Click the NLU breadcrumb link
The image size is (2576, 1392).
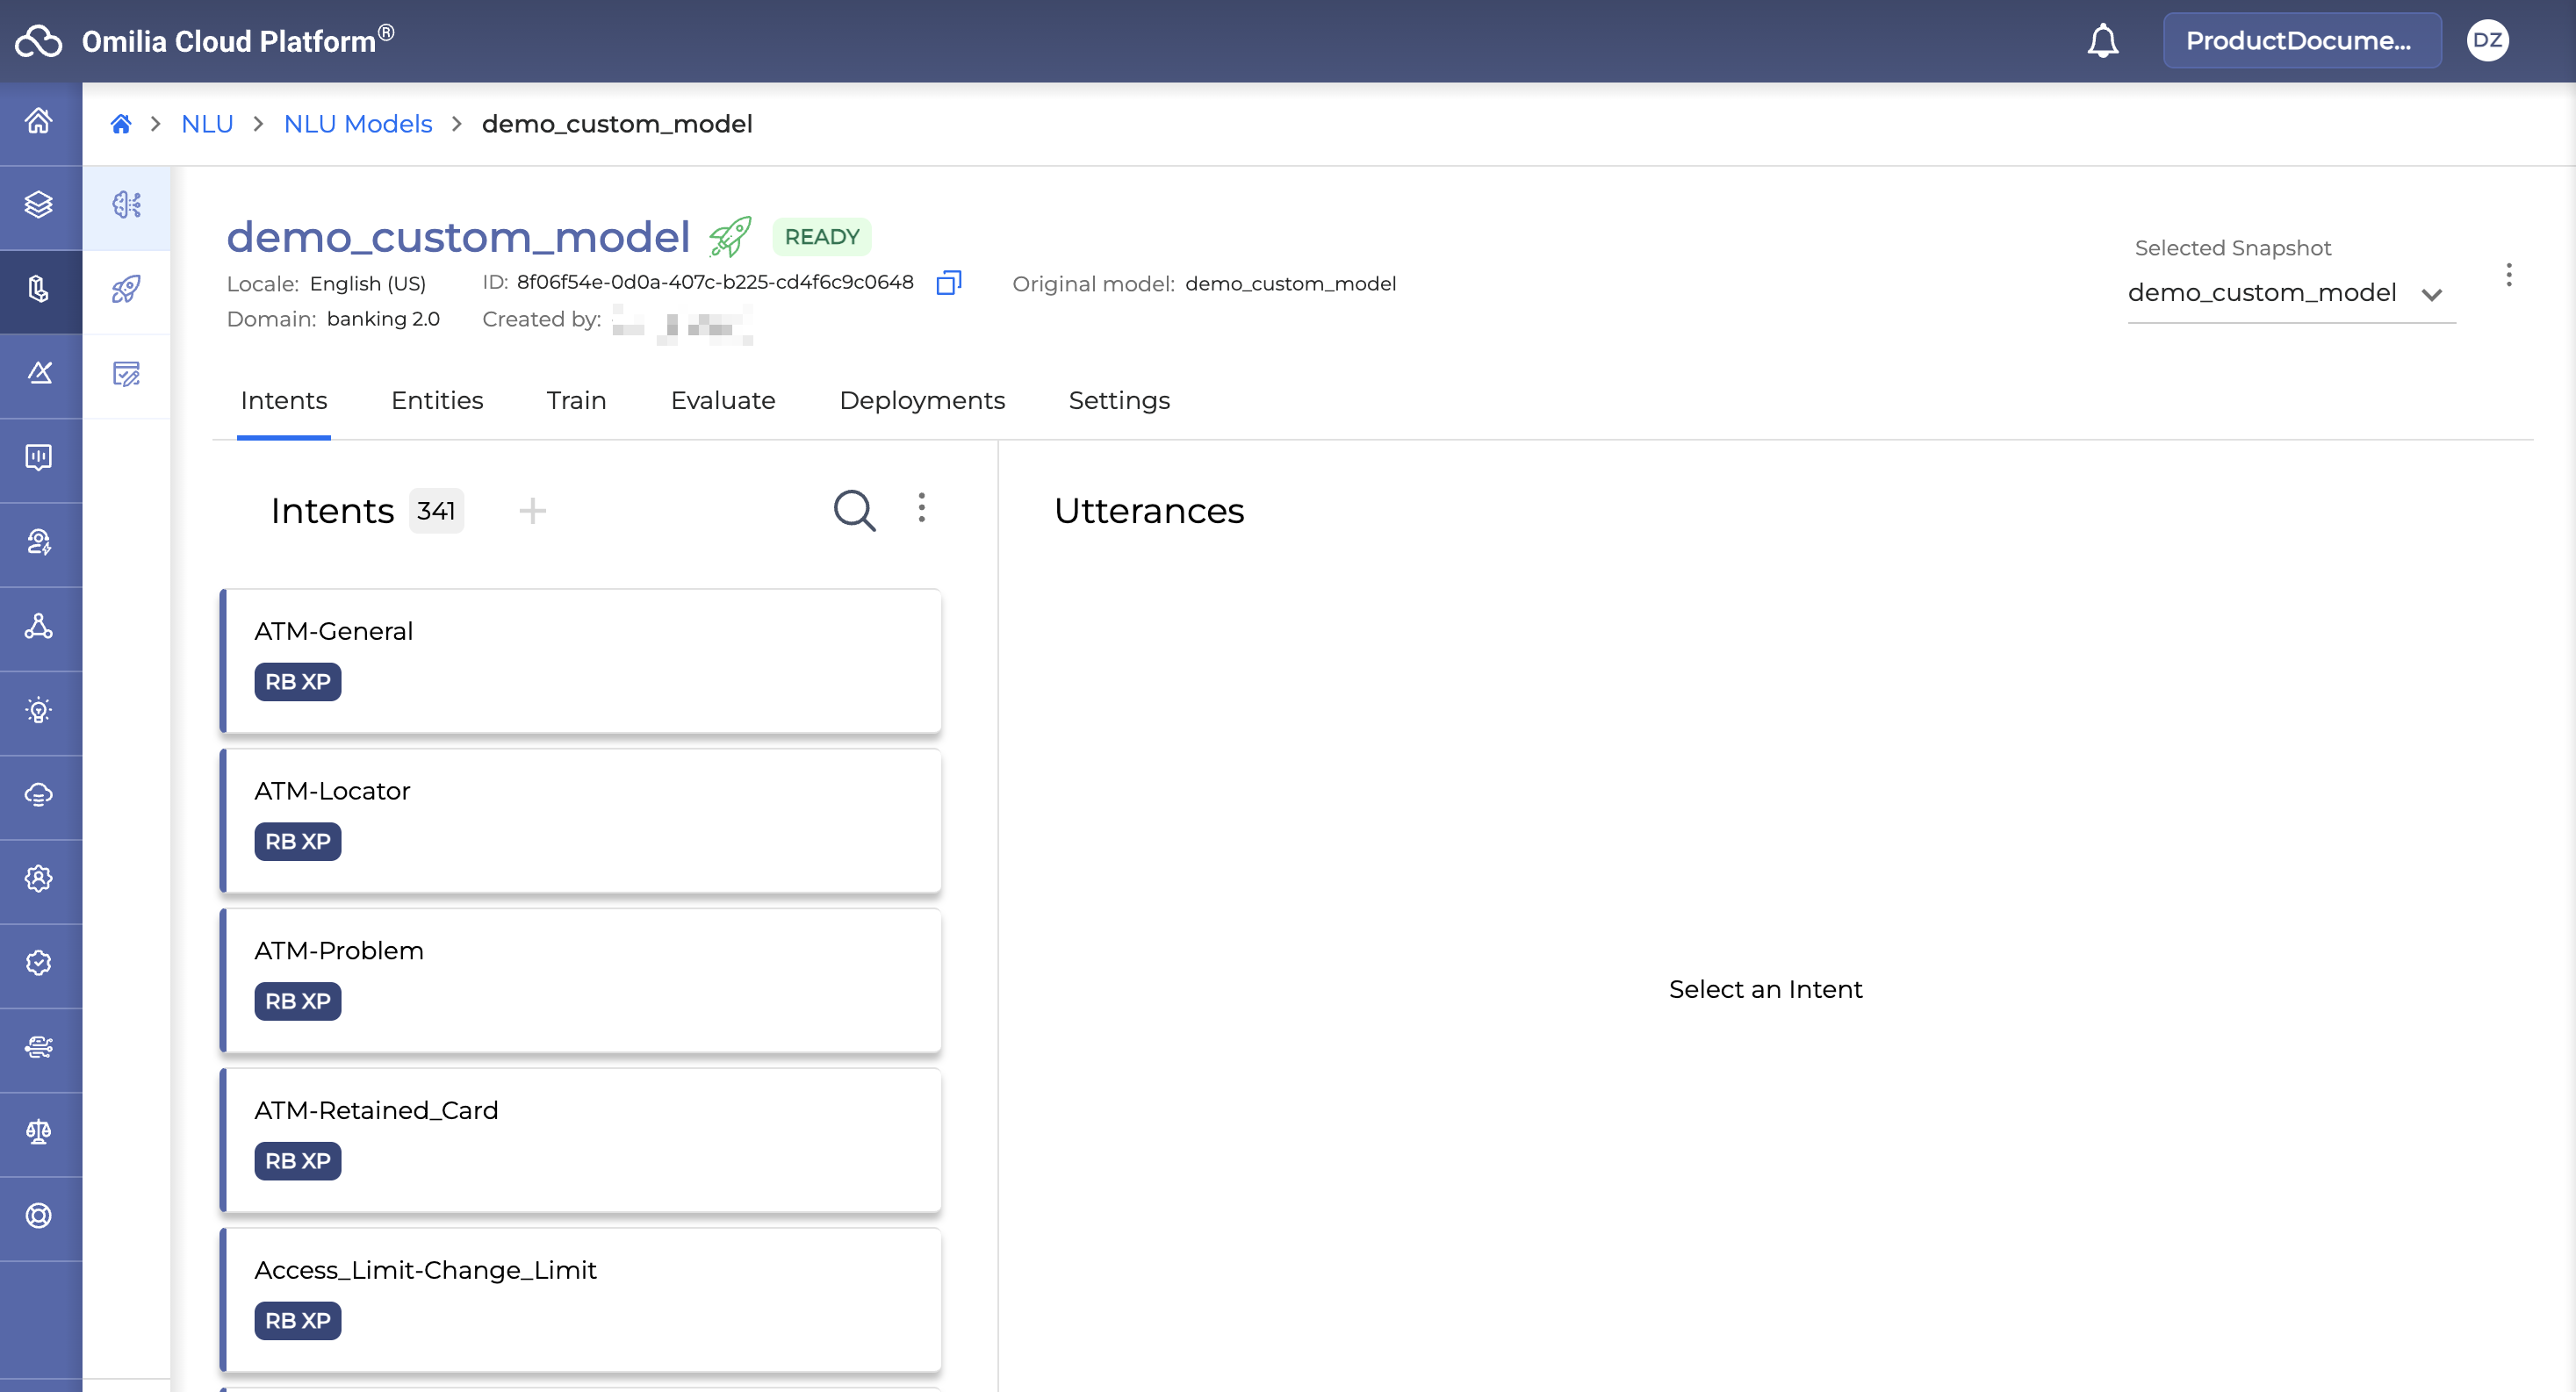[x=207, y=124]
